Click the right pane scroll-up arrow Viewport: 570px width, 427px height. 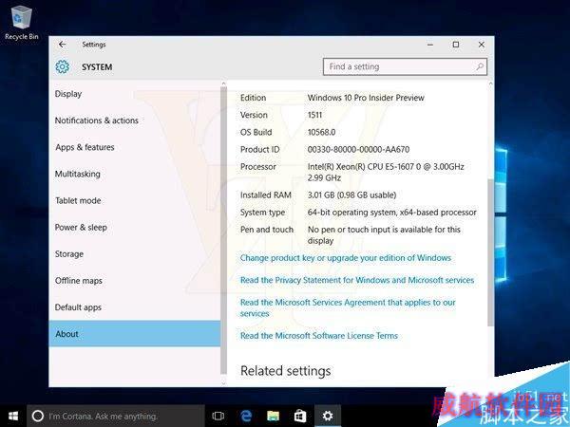(x=490, y=84)
